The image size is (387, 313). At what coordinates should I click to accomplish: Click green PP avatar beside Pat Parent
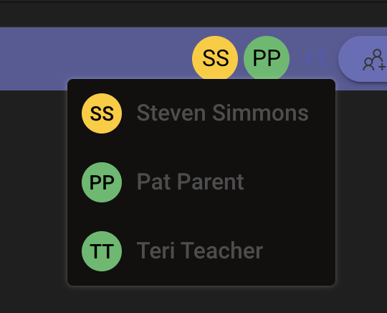(102, 182)
